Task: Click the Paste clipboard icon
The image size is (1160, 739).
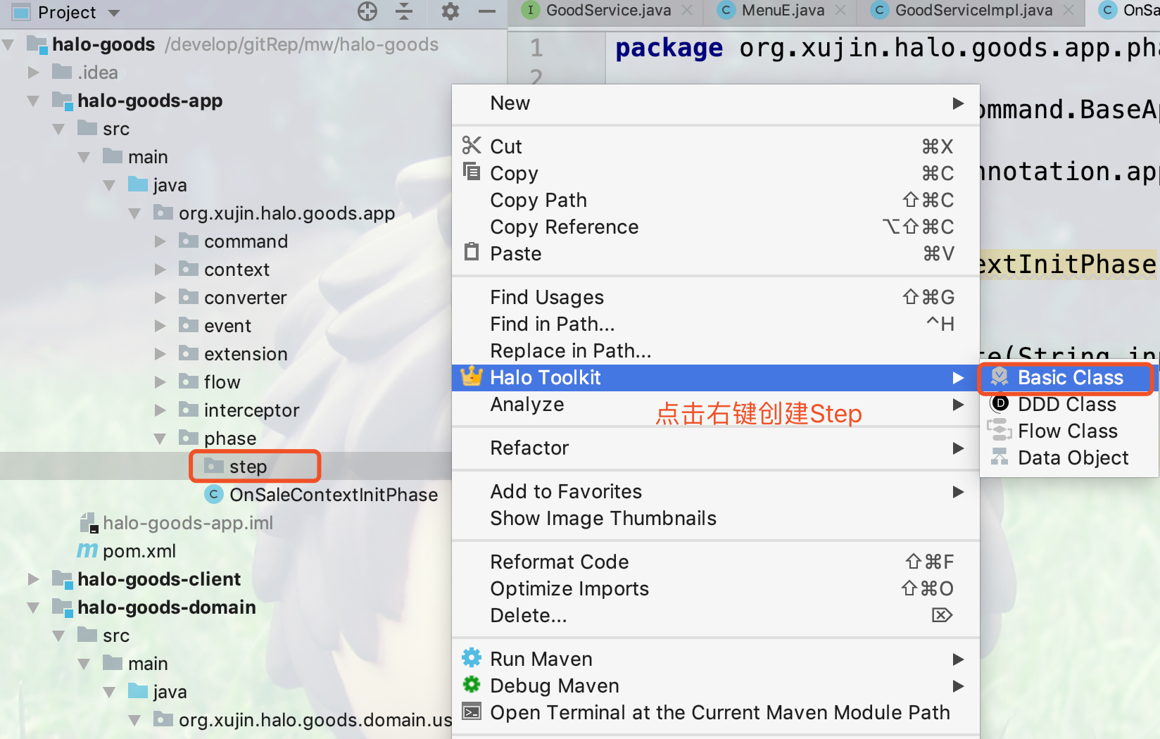Action: [x=472, y=252]
